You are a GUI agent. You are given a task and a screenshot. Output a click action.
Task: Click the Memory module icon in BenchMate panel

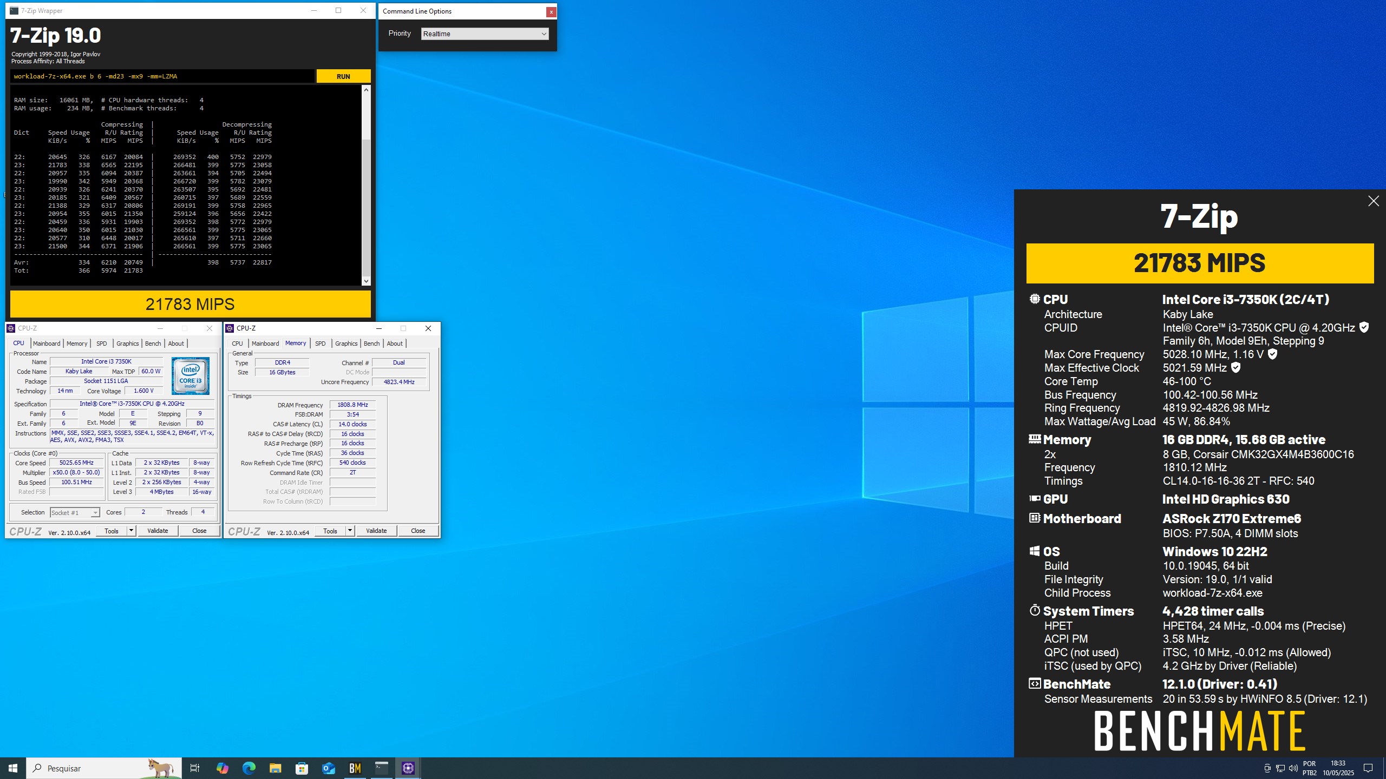(x=1035, y=439)
